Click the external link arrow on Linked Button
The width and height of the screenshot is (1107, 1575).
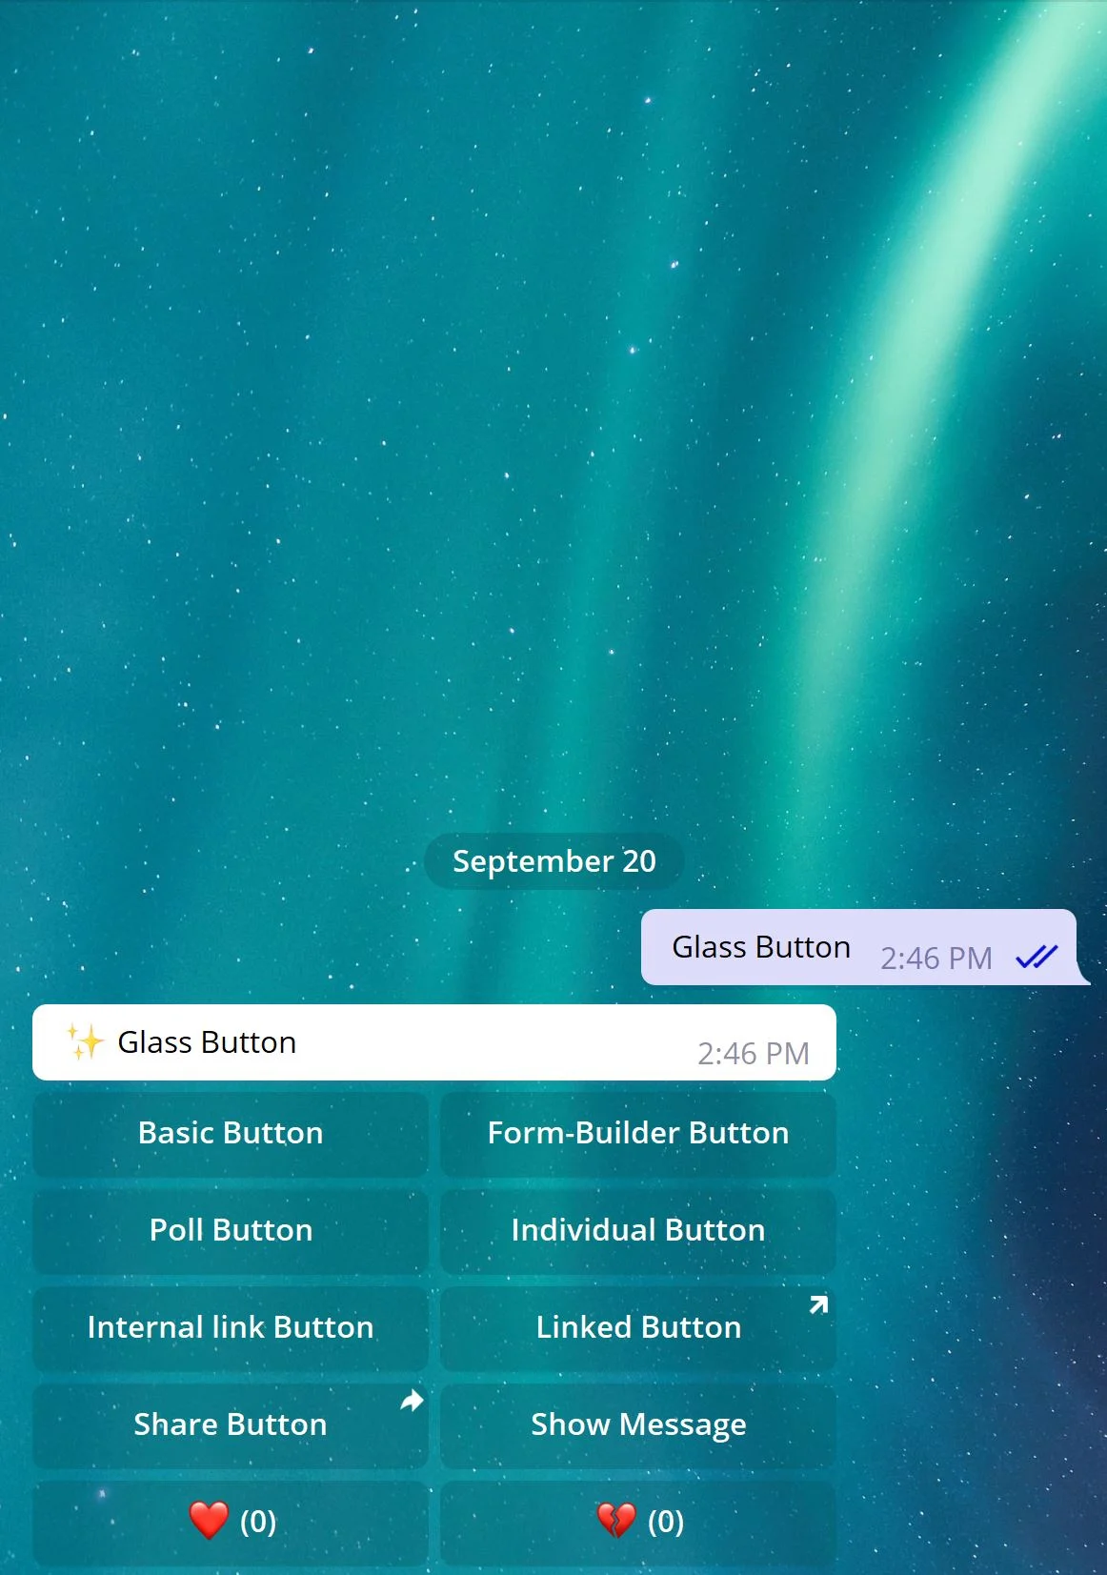(x=818, y=1304)
